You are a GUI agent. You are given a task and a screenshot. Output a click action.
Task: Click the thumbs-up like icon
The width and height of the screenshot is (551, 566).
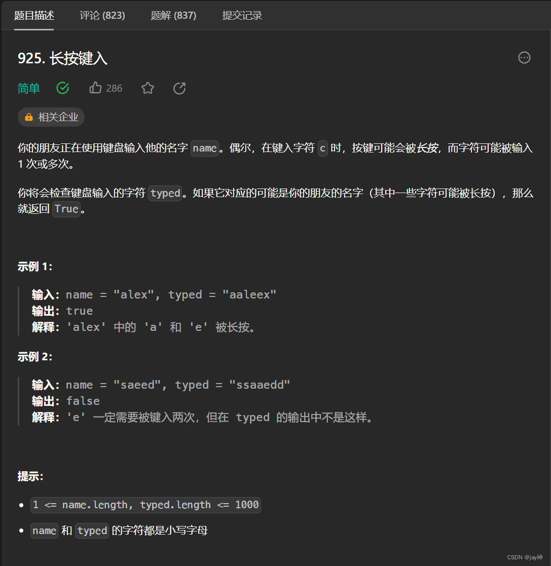pos(95,88)
